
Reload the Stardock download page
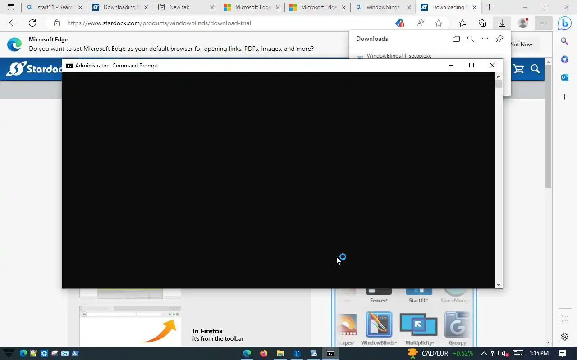pyautogui.click(x=32, y=23)
